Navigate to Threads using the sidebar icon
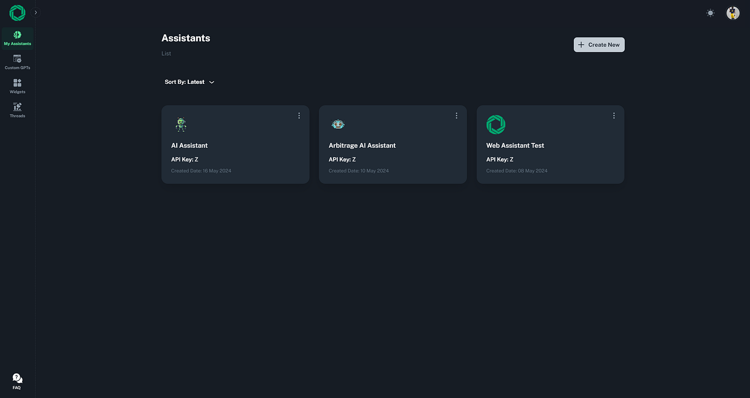This screenshot has height=398, width=750. click(x=17, y=109)
